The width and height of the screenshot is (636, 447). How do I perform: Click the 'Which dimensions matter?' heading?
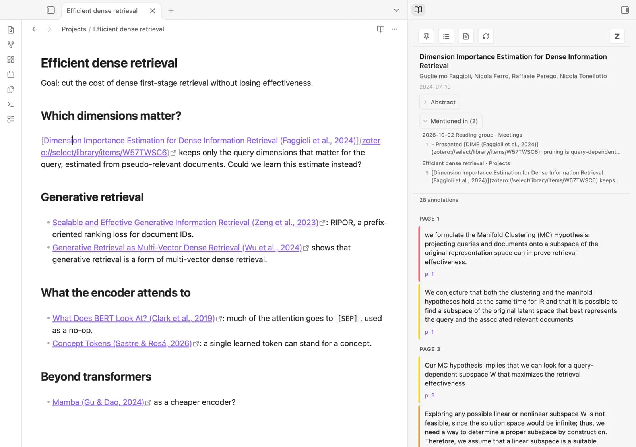click(x=111, y=116)
